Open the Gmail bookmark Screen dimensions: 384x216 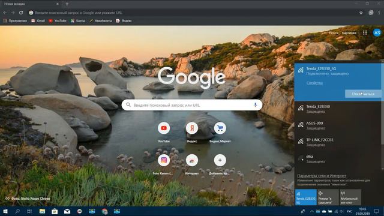pyautogui.click(x=38, y=21)
